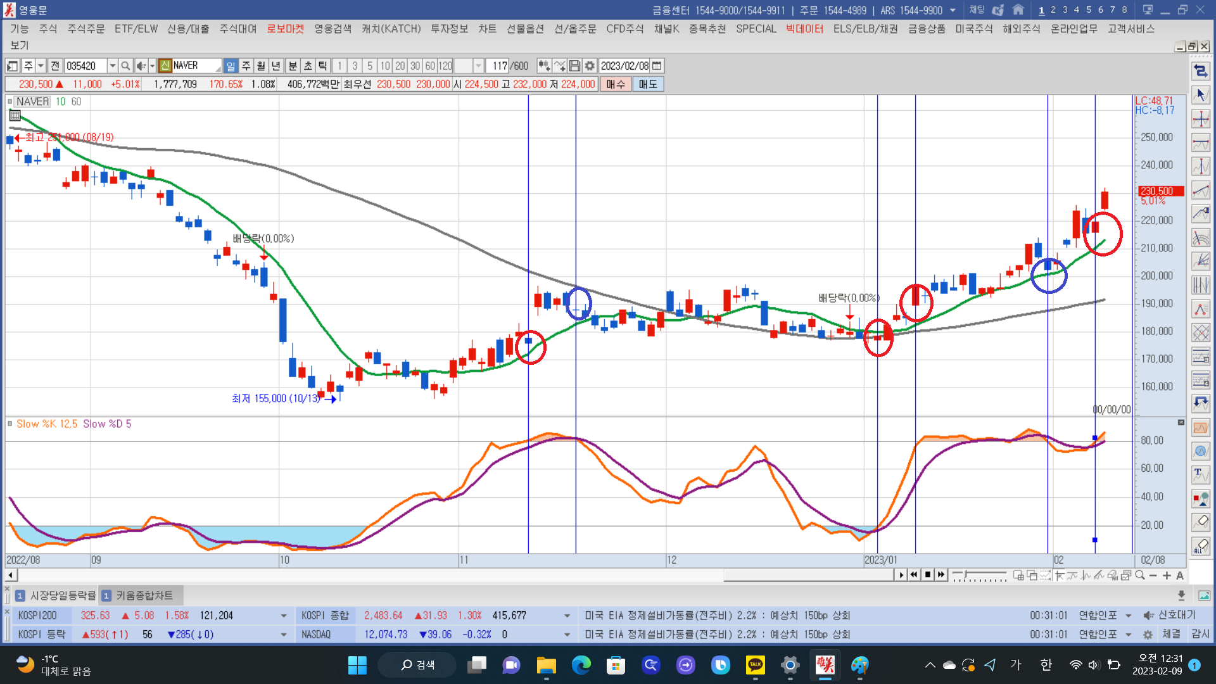Click the chart settings gear icon
1216x684 pixels.
pos(590,66)
